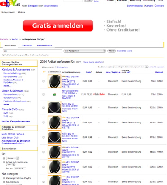Open the Kontakt link

[149, 6]
